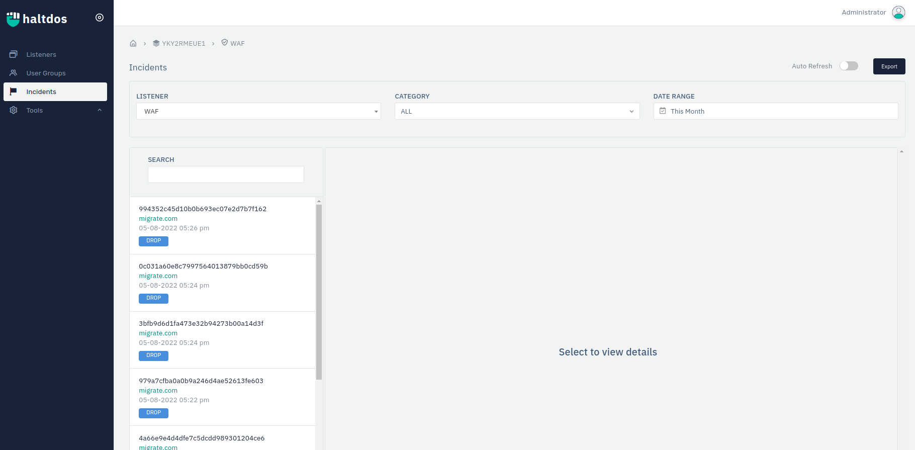915x450 pixels.
Task: Click the Select to view details text
Action: coord(608,352)
